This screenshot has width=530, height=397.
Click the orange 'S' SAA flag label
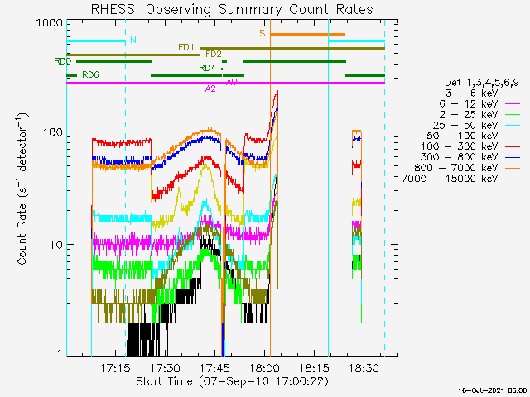[x=263, y=33]
